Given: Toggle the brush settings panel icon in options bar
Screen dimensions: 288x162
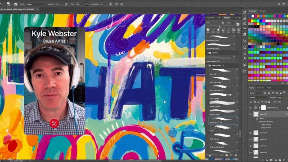Looking at the screenshot, I should coord(16,4).
